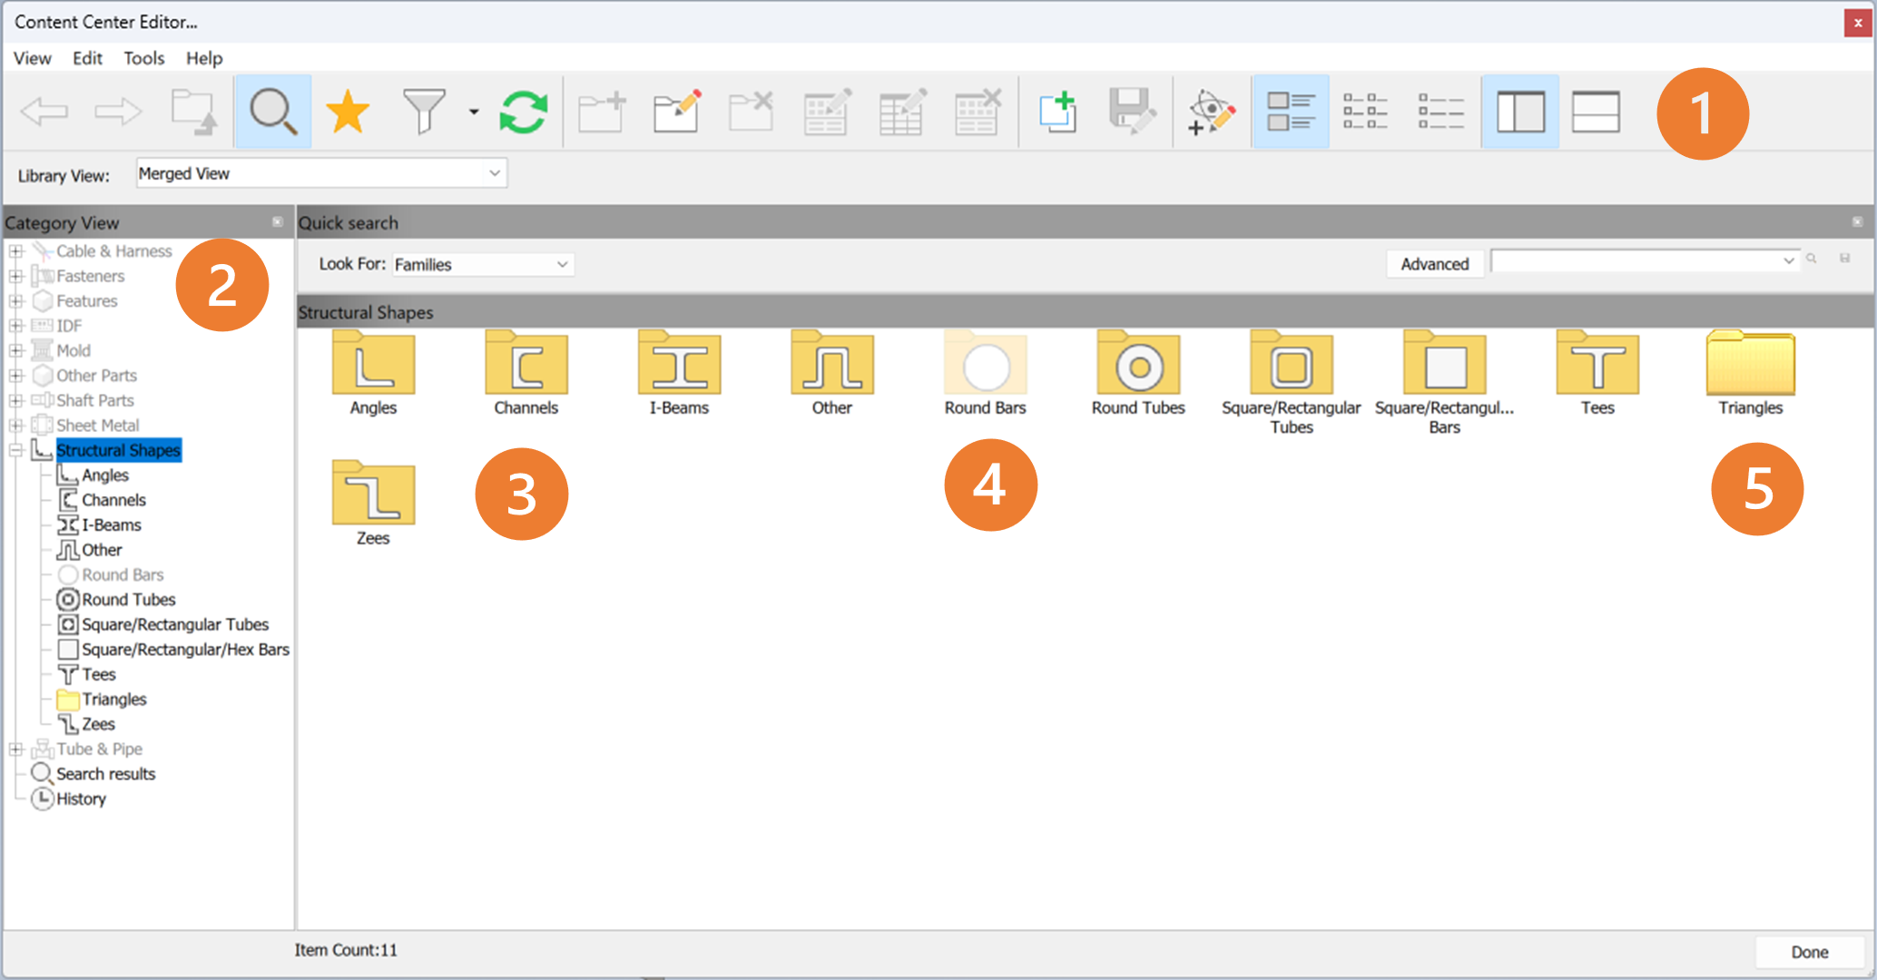Open the filter dropdown arrow
This screenshot has width=1877, height=980.
pos(474,113)
